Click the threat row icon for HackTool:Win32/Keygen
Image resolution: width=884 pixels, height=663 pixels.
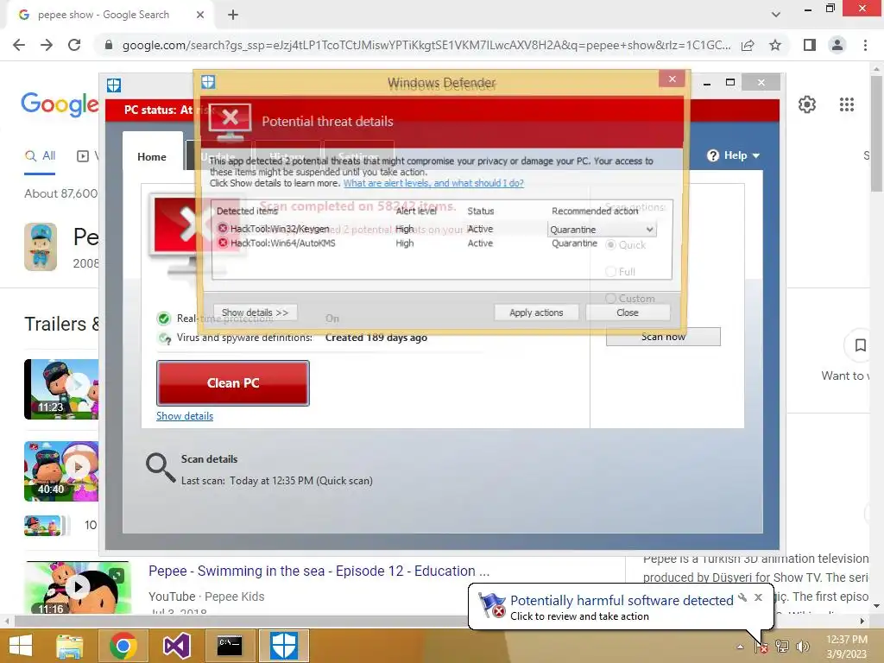pyautogui.click(x=223, y=228)
